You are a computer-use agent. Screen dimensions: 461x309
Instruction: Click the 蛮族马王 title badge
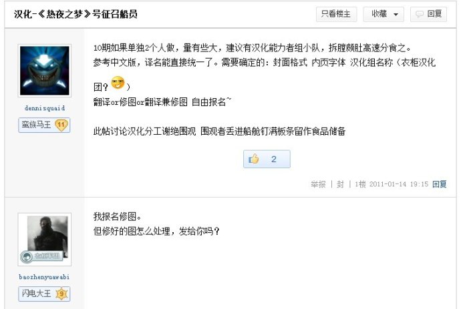(x=37, y=125)
